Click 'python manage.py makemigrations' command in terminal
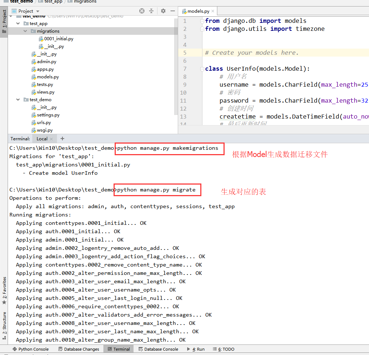Image resolution: width=369 pixels, height=355 pixels. click(168, 148)
